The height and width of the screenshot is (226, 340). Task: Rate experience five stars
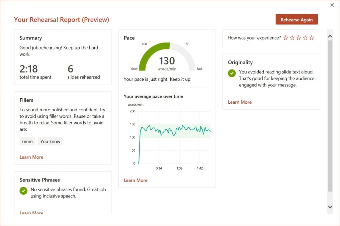[x=312, y=38]
